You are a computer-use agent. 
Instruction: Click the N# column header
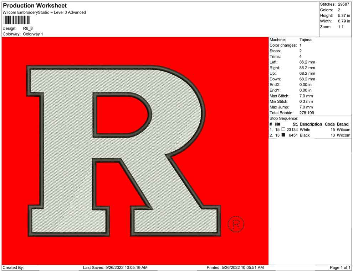277,124
